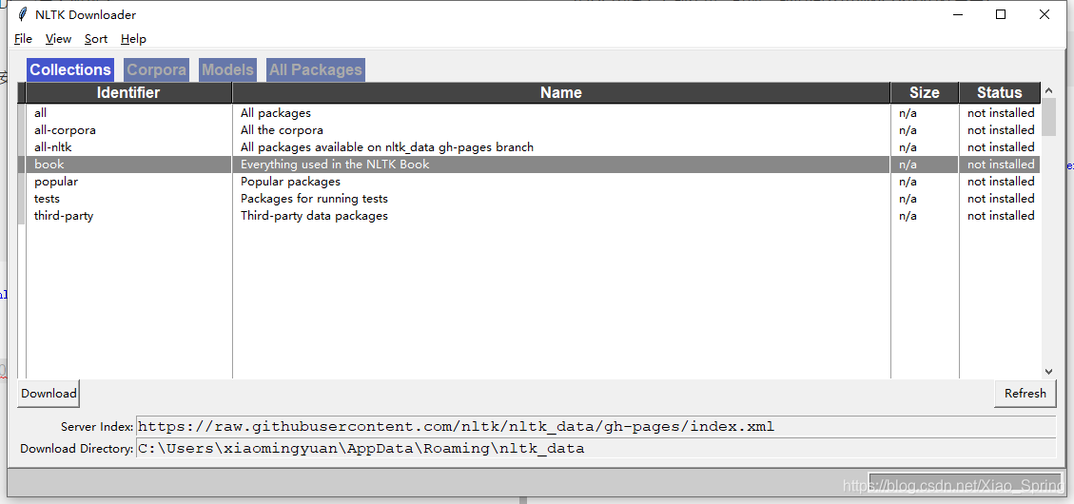The height and width of the screenshot is (504, 1074).
Task: Click 'All the corpora' name cell
Action: (282, 130)
